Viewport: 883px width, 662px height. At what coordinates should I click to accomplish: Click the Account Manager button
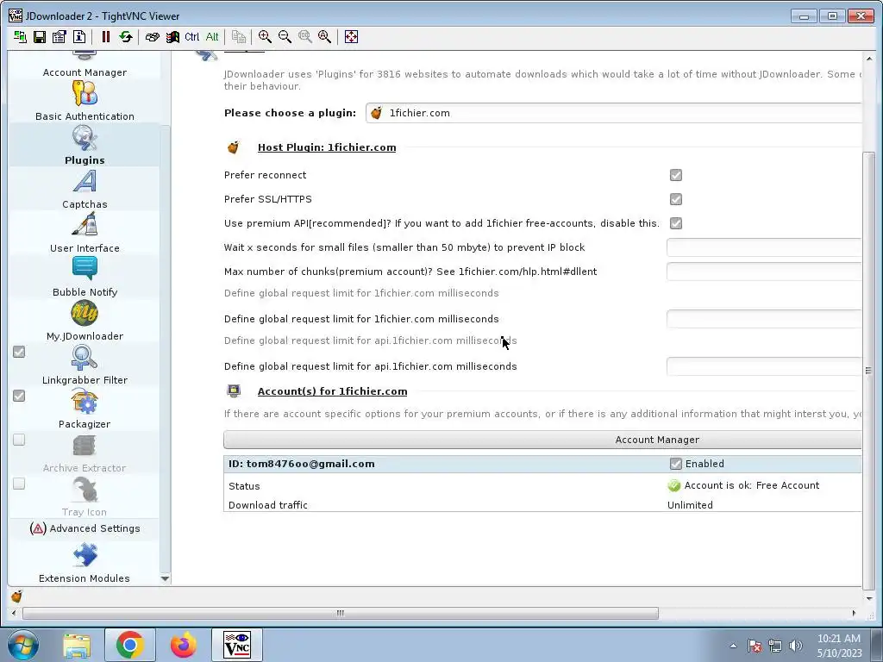tap(543, 440)
